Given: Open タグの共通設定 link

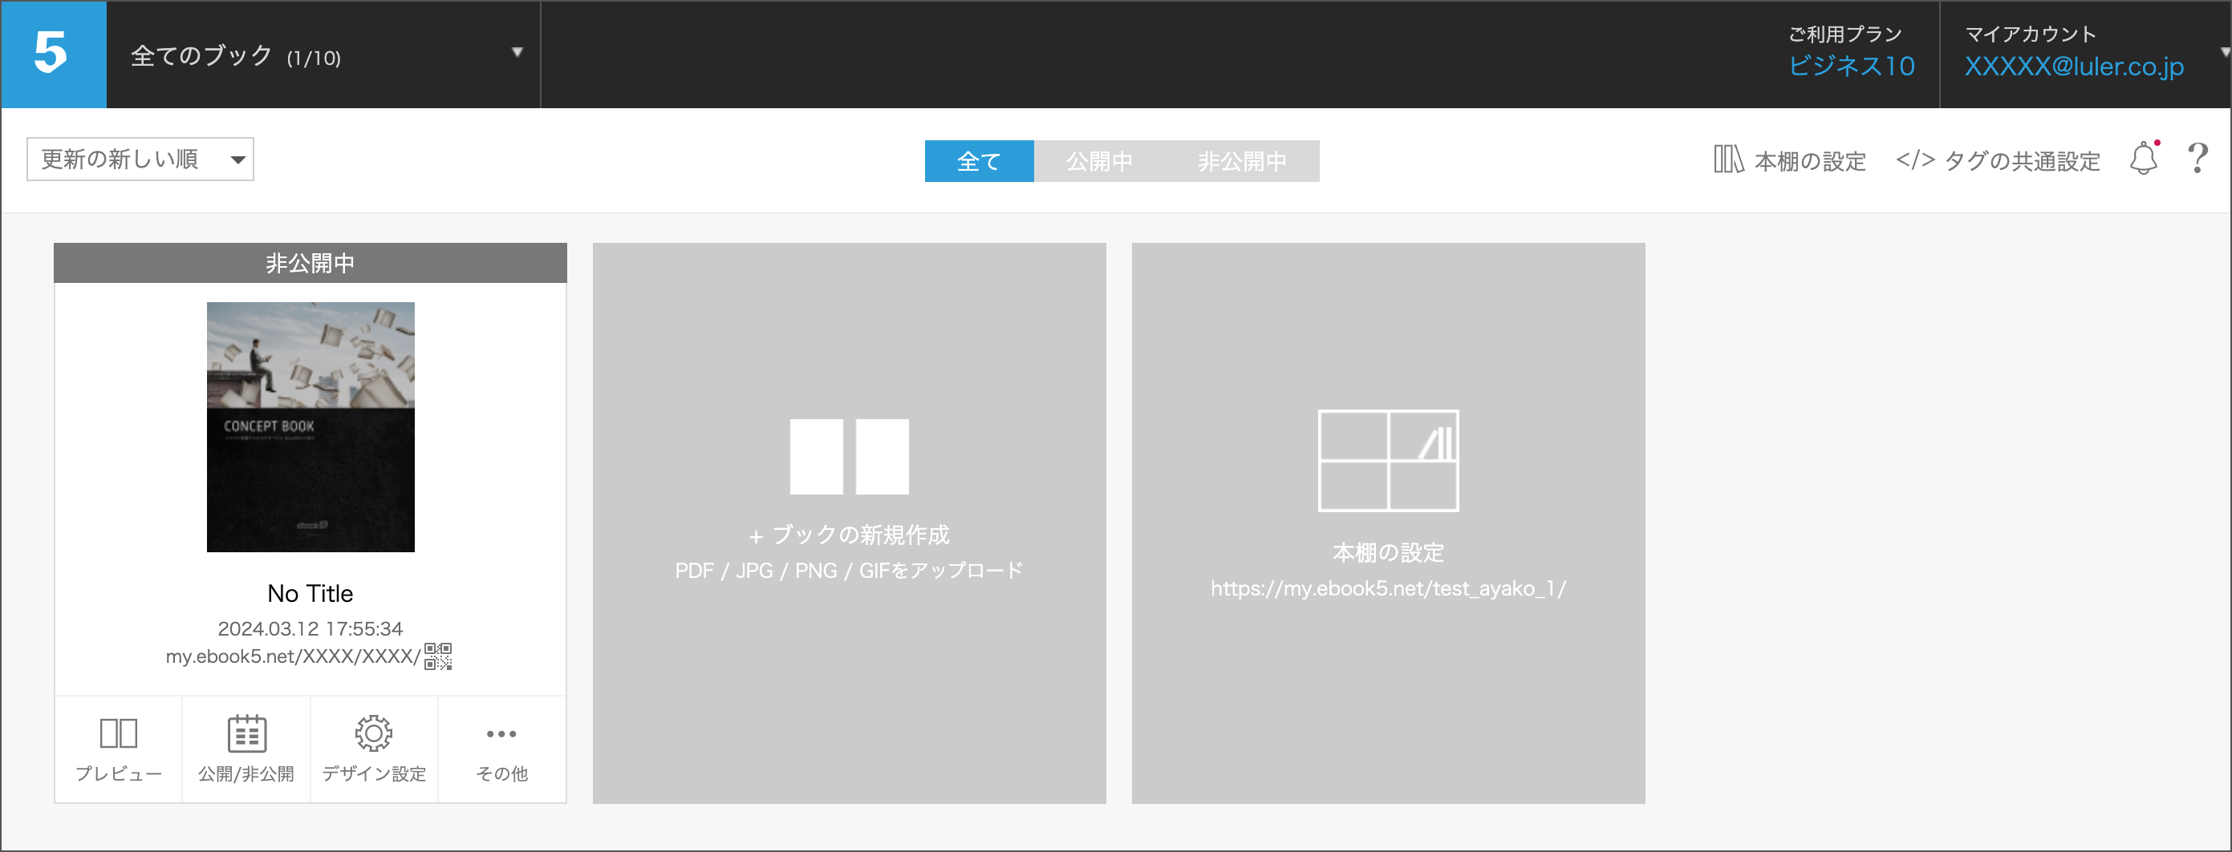Looking at the screenshot, I should pyautogui.click(x=1997, y=161).
